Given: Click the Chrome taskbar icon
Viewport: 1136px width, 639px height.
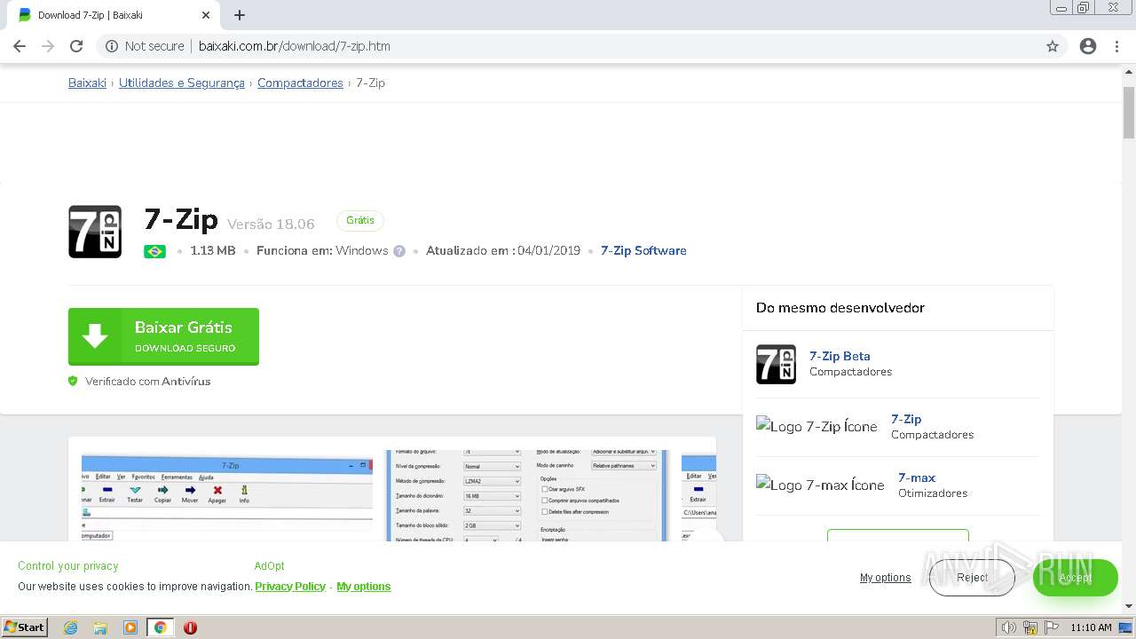Looking at the screenshot, I should (161, 627).
